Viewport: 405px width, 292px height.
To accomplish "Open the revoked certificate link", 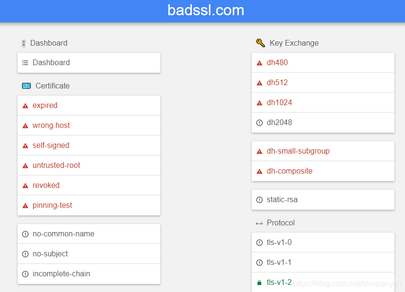I will [46, 185].
